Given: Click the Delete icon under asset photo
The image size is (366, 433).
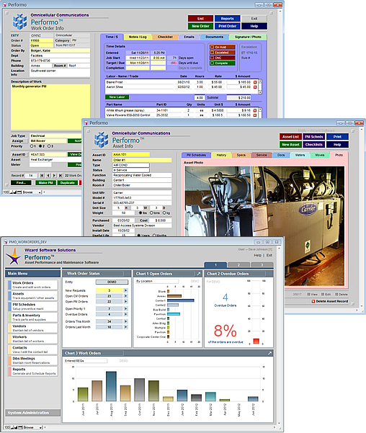Looking at the screenshot, I should coord(336,295).
